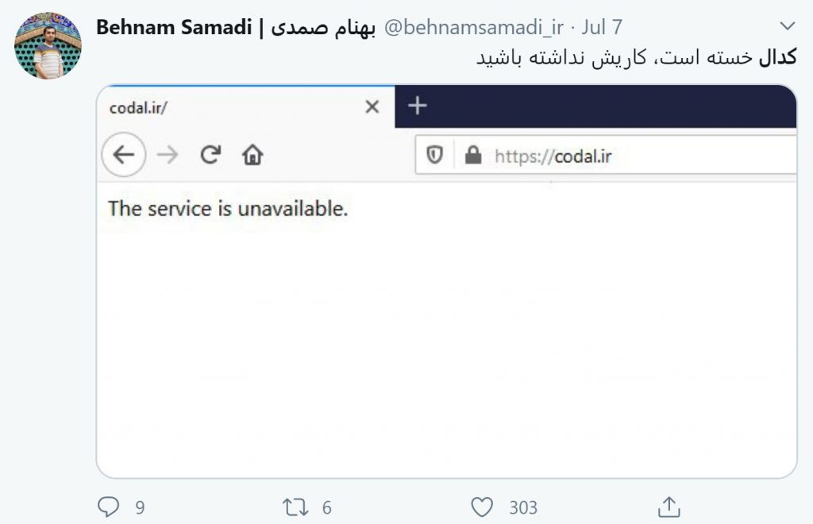The width and height of the screenshot is (813, 524).
Task: Click the browser forward arrow
Action: coord(168,155)
